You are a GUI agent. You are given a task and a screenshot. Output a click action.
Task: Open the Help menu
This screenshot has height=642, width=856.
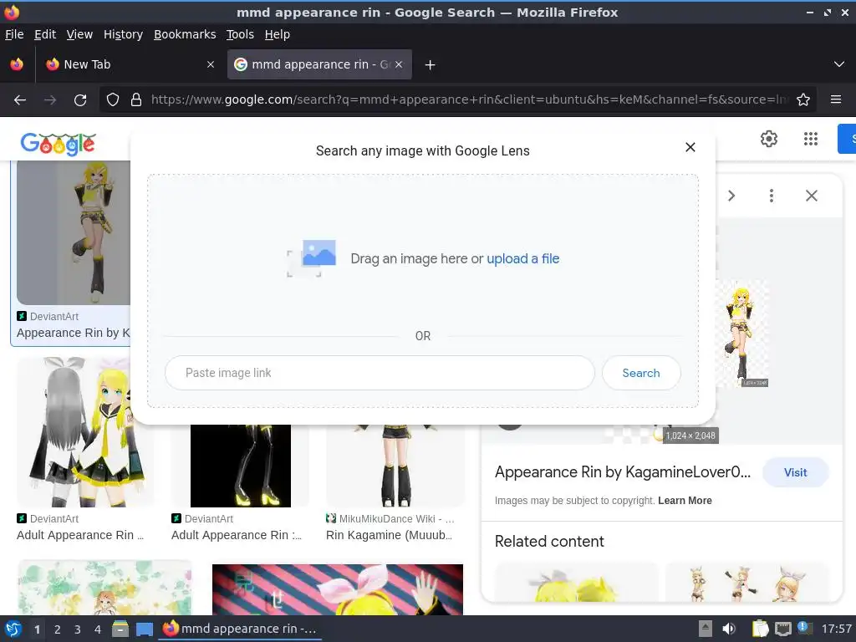[x=278, y=34]
